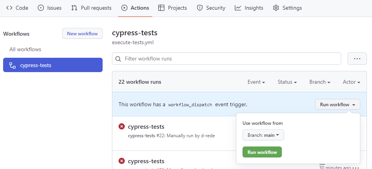Open the Status filter dropdown
The image size is (372, 169).
pos(287,82)
